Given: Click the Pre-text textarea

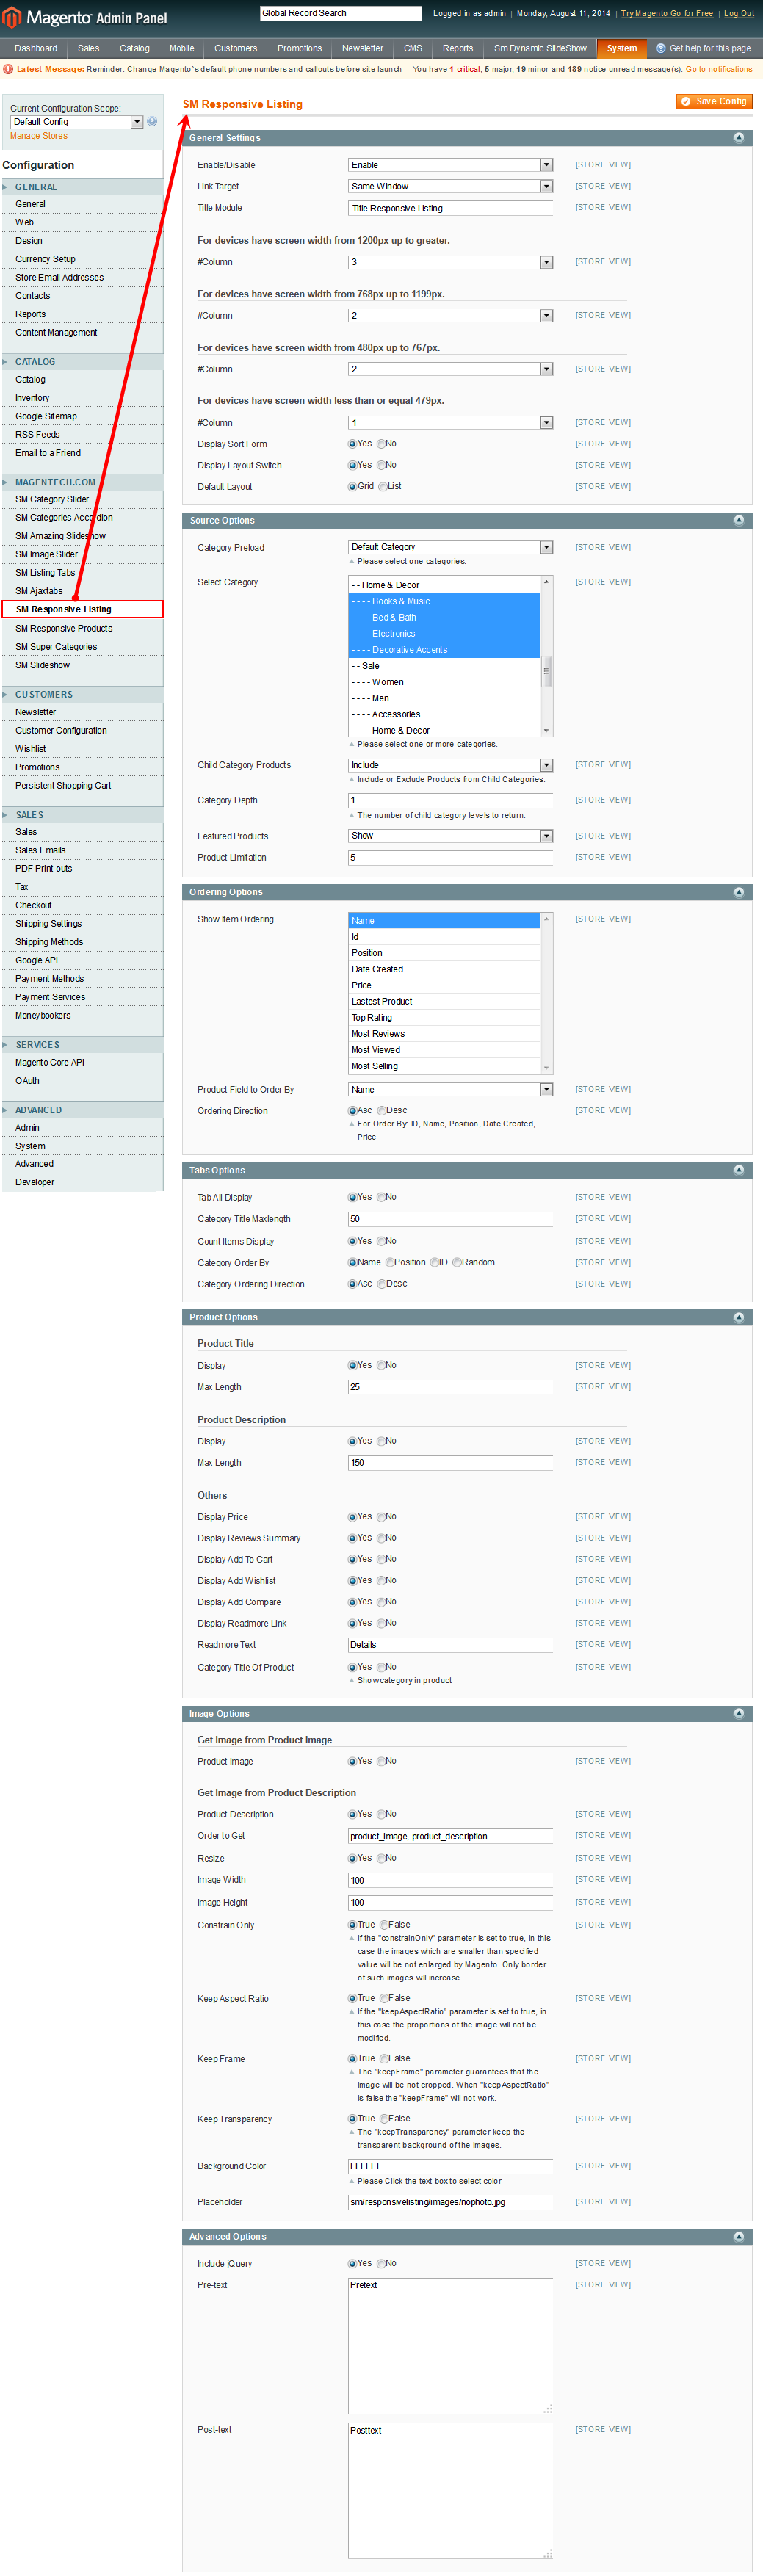Looking at the screenshot, I should pyautogui.click(x=450, y=2346).
